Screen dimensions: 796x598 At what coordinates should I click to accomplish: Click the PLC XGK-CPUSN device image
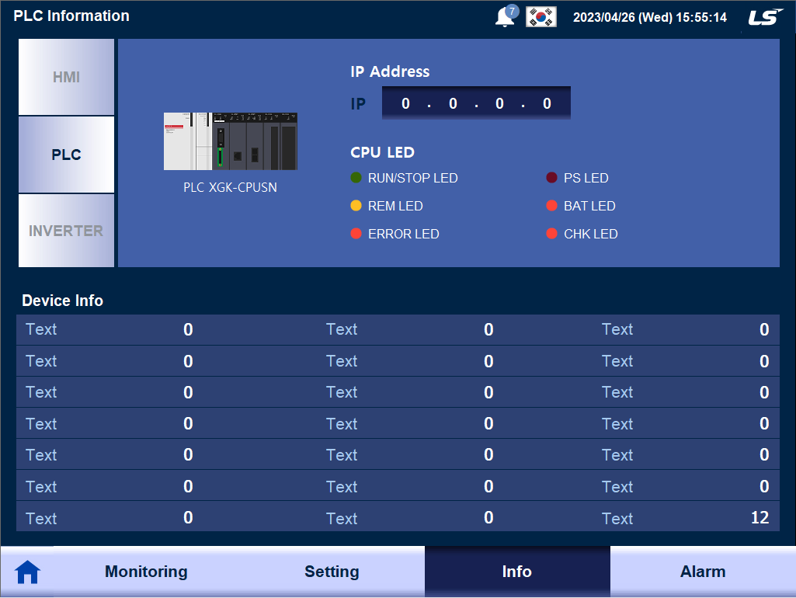point(230,141)
